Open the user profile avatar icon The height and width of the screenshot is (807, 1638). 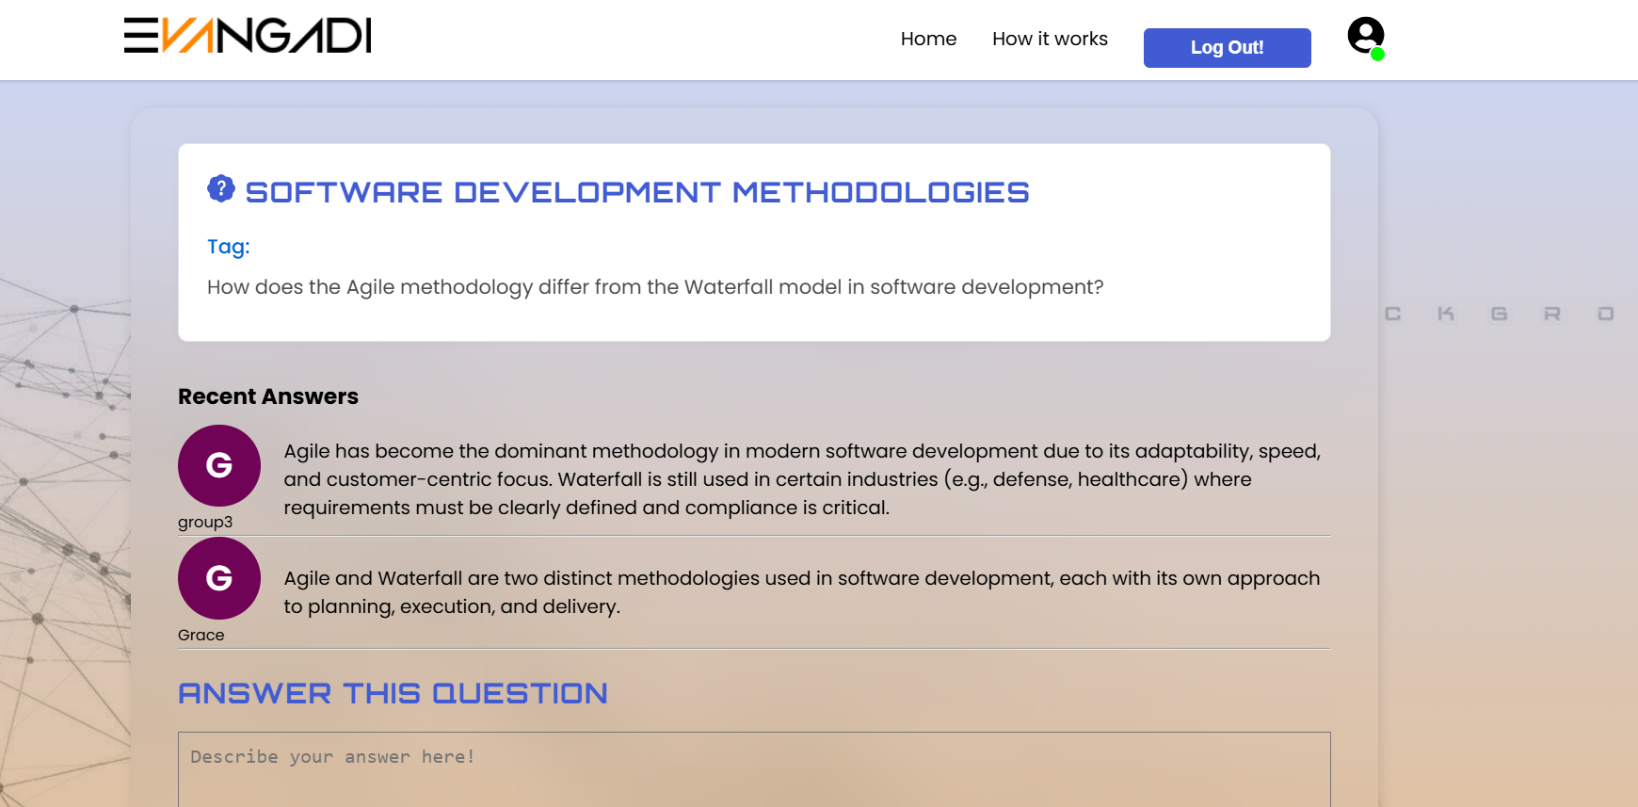(1364, 35)
